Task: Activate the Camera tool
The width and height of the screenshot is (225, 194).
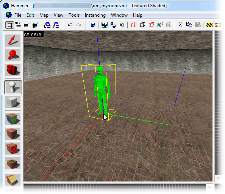Action: coord(13,70)
